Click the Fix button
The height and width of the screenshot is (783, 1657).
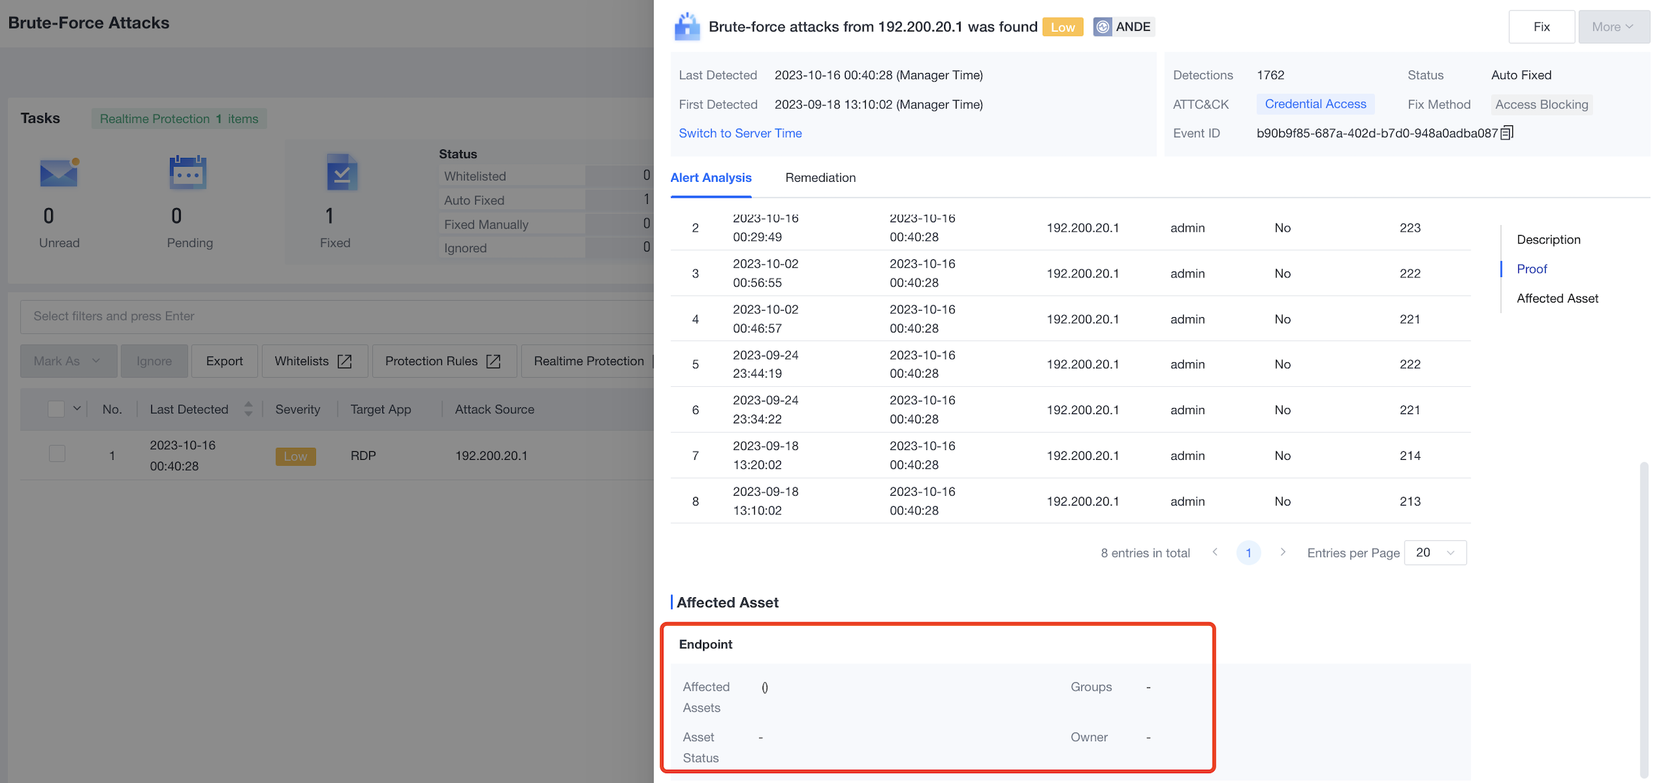tap(1541, 27)
